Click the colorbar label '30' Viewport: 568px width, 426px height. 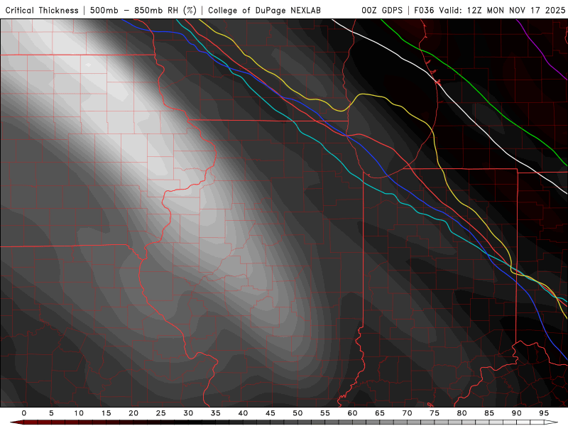(x=188, y=413)
